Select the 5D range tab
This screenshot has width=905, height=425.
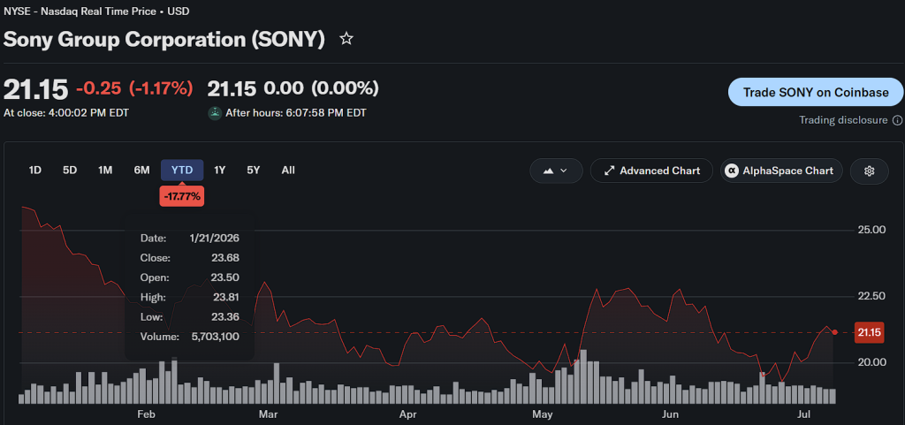pos(70,171)
